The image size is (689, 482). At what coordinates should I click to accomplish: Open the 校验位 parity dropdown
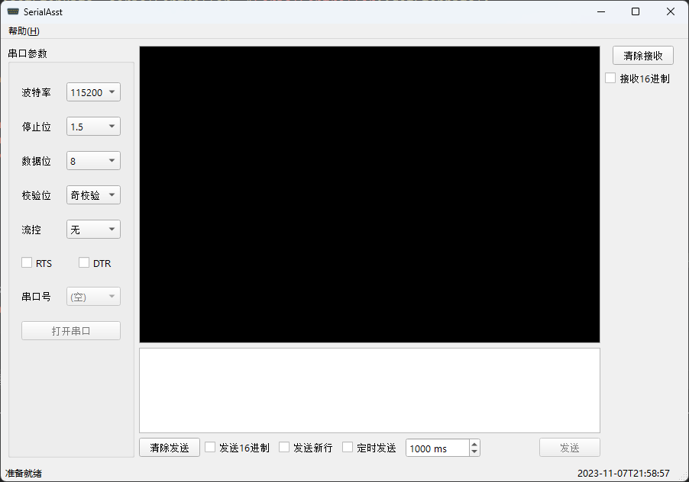click(93, 194)
